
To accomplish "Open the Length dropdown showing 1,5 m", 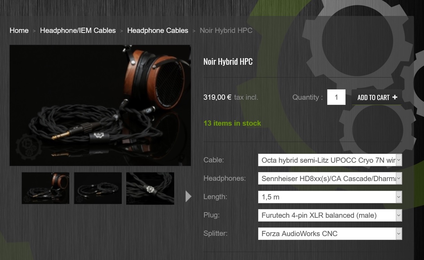I will 330,197.
